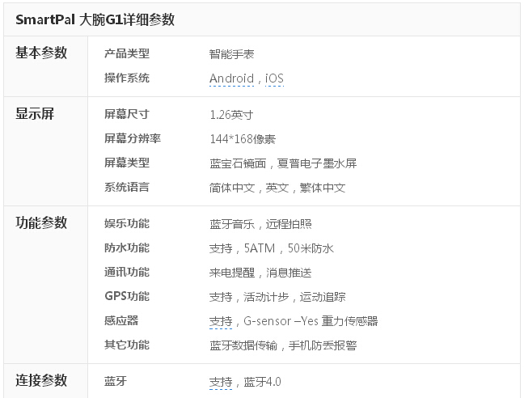Screen dimensions: 524x398
Task: Select 来电提醒，消息推送 value
Action: (260, 273)
